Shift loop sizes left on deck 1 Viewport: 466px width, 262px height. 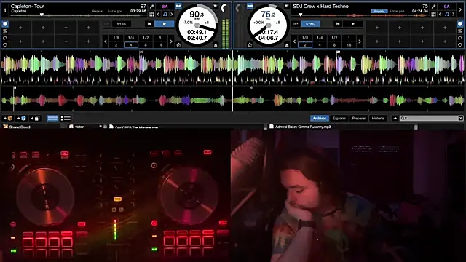pyautogui.click(x=105, y=41)
